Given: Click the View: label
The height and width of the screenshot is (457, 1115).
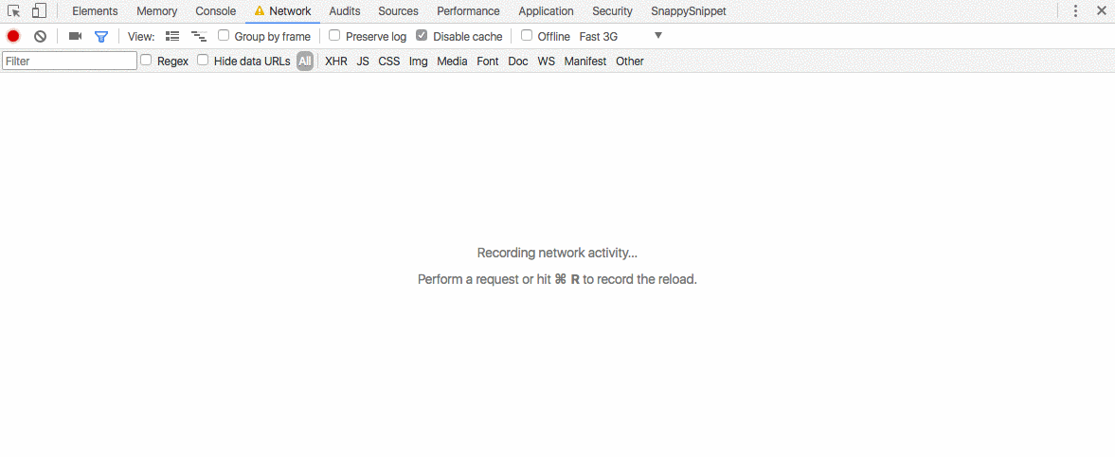Looking at the screenshot, I should pos(141,36).
